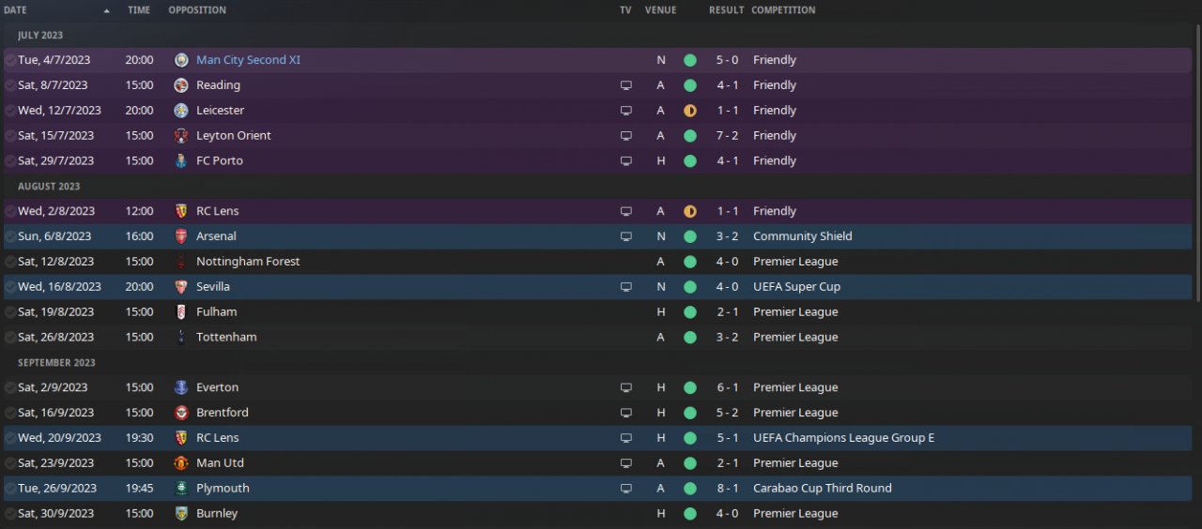Click the Man Utd club badge
This screenshot has width=1202, height=529.
coord(181,463)
